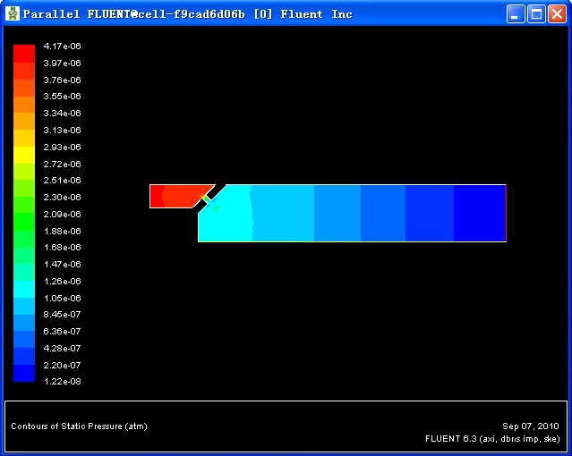Click the 4.17e-06 maximum legend label

click(62, 46)
